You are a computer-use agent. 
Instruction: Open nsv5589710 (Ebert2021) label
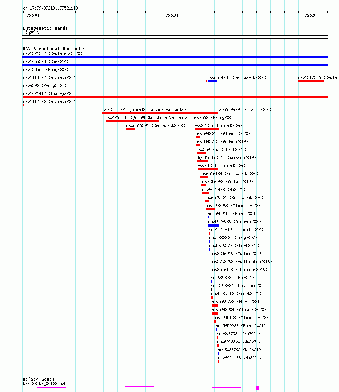236,293
